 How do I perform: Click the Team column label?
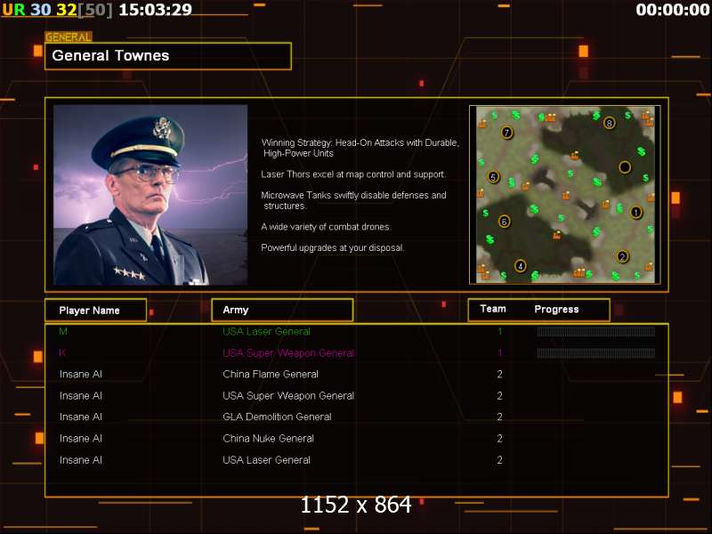[x=493, y=309]
